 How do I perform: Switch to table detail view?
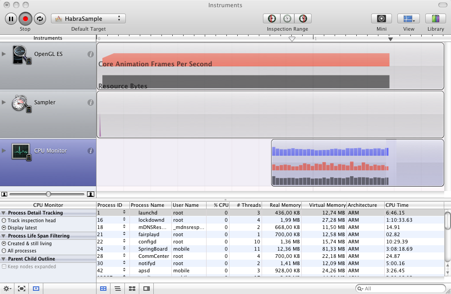(103, 289)
